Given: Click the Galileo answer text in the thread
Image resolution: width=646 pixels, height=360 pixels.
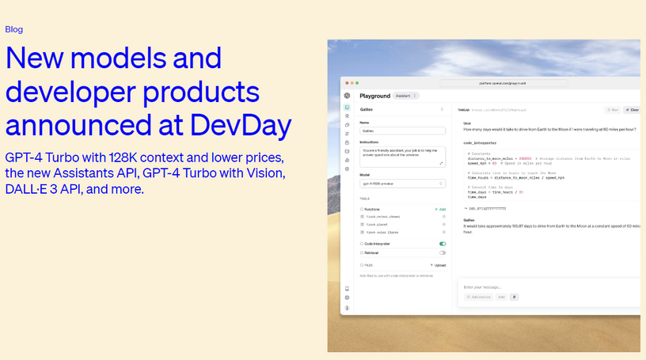Looking at the screenshot, I should 552,229.
